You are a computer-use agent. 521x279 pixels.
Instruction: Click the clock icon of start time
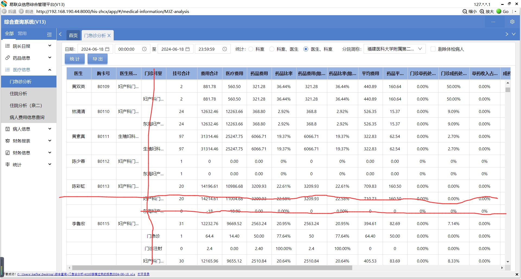click(x=144, y=49)
